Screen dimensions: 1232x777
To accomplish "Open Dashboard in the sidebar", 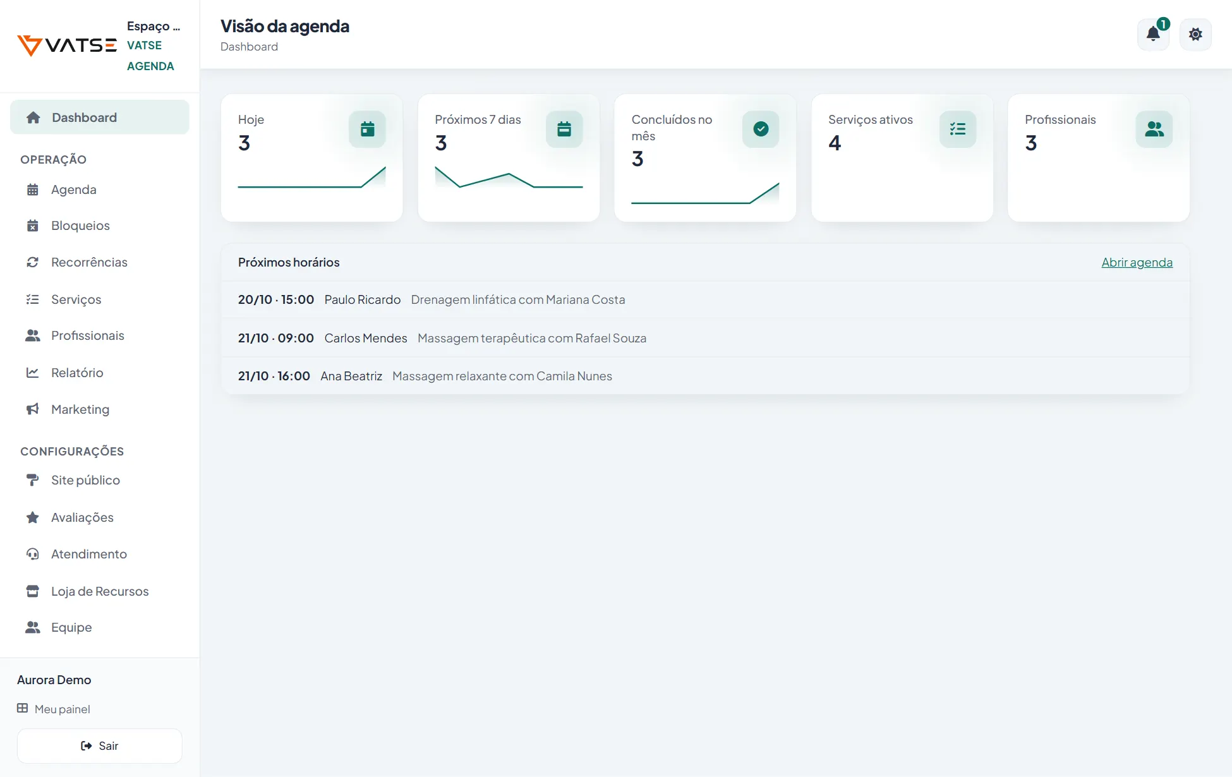I will coord(100,117).
